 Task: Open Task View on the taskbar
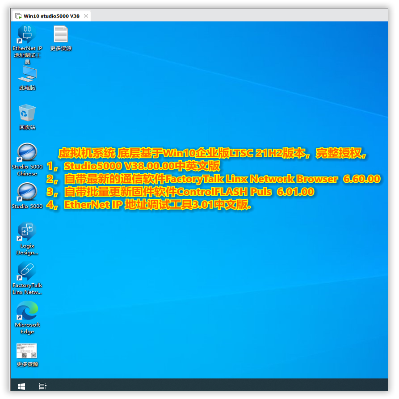(42, 385)
